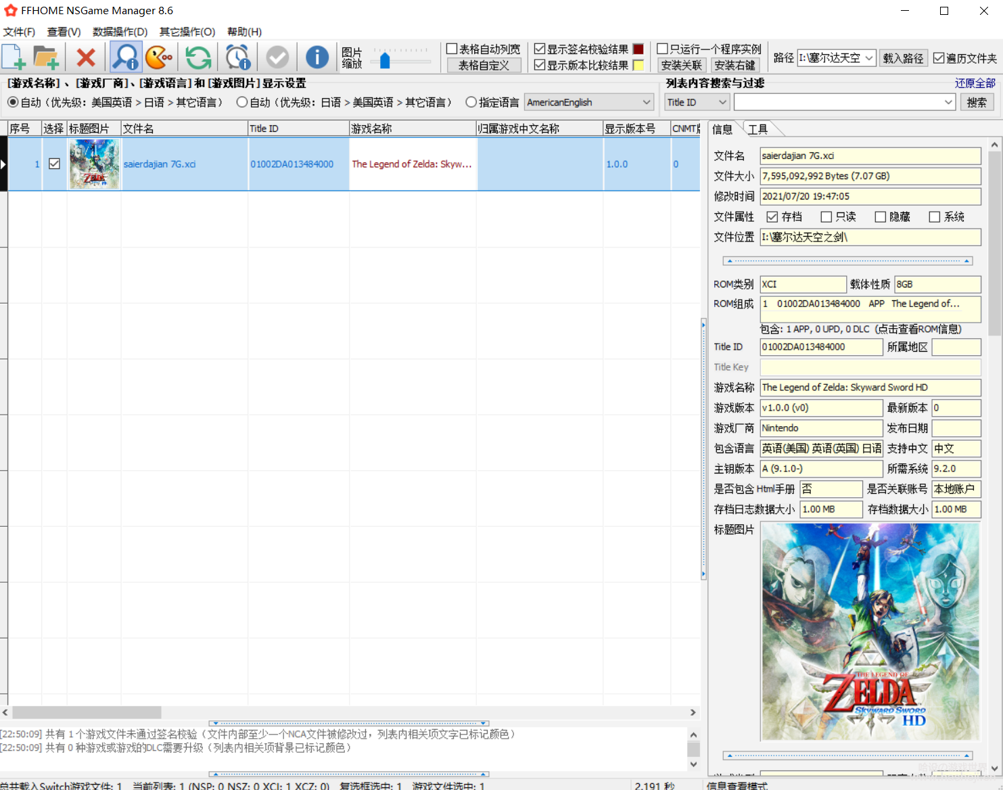Switch to the 信息 tab
The image size is (1003, 790).
click(722, 129)
